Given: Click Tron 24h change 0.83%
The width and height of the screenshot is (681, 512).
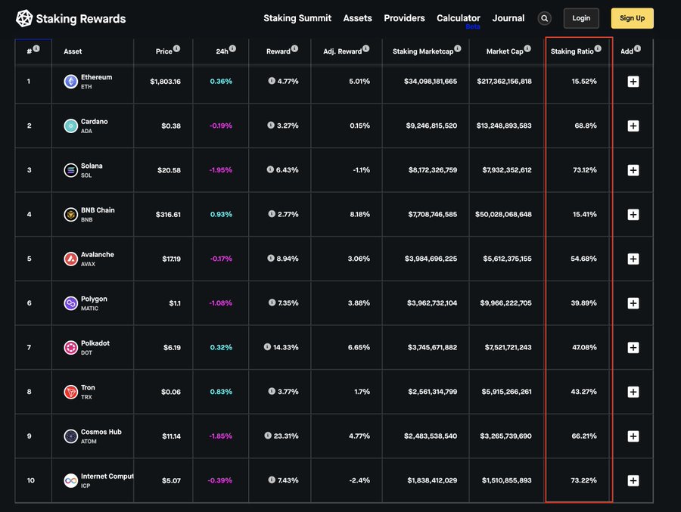Looking at the screenshot, I should (221, 392).
